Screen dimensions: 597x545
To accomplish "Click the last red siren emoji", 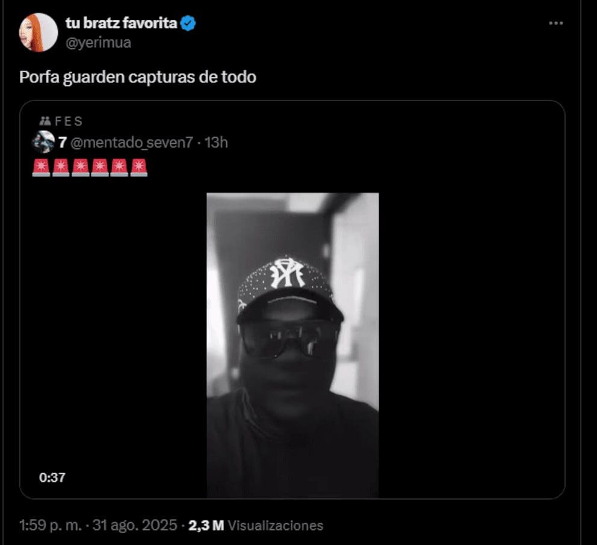I will (138, 167).
